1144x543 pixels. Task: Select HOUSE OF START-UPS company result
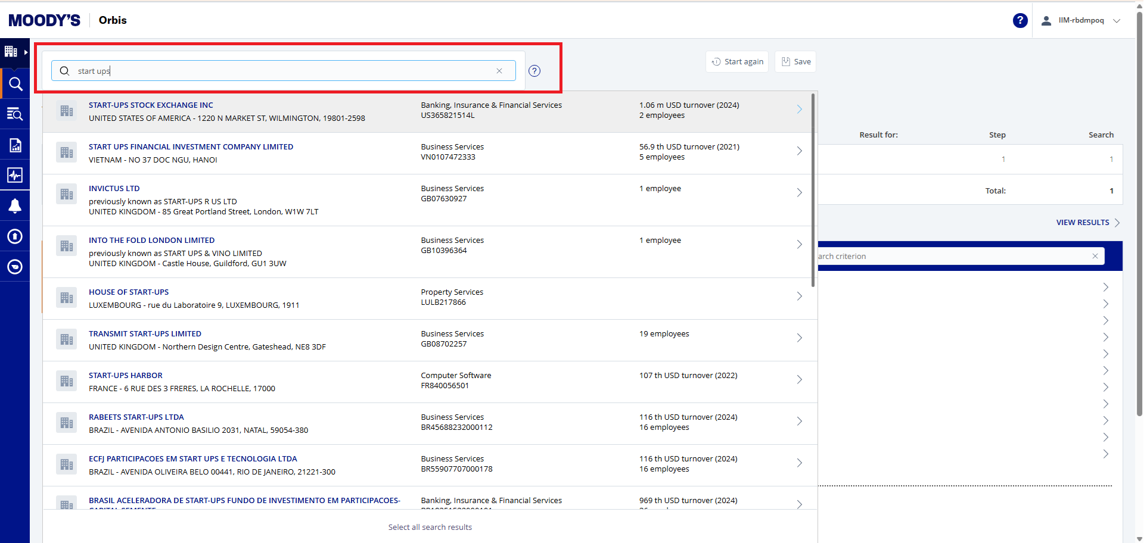tap(129, 292)
